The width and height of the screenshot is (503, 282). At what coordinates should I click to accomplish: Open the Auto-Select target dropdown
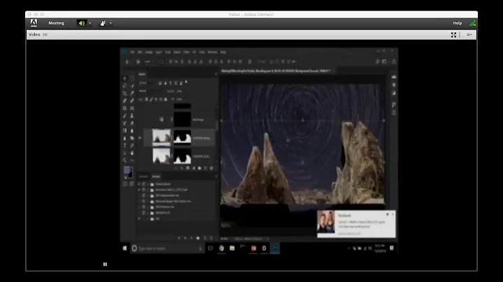tap(149, 61)
